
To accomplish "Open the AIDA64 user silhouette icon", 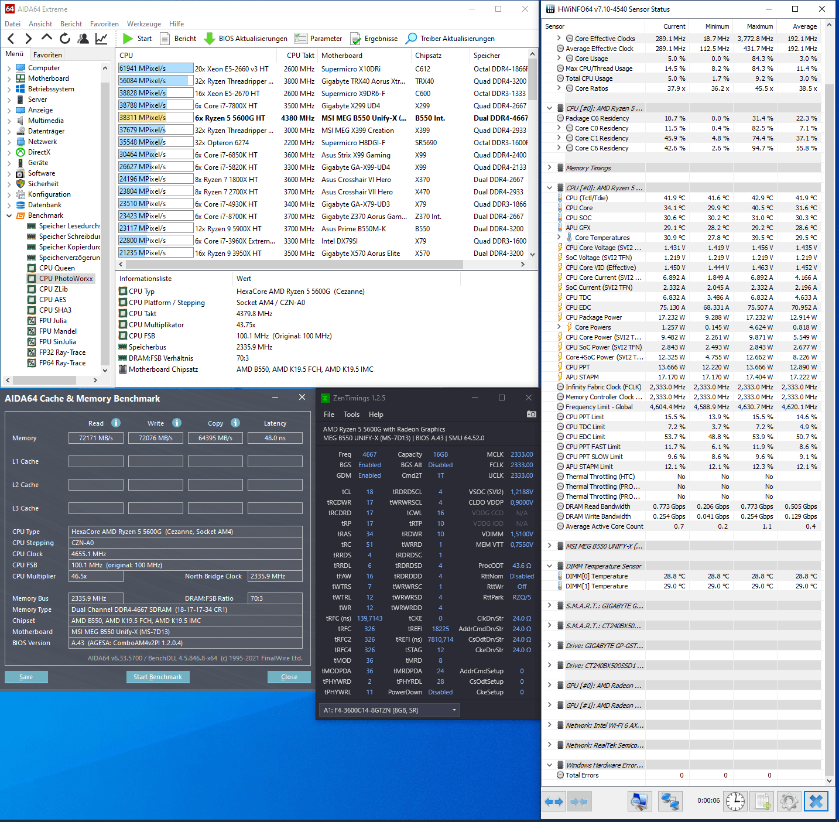I will 83,39.
